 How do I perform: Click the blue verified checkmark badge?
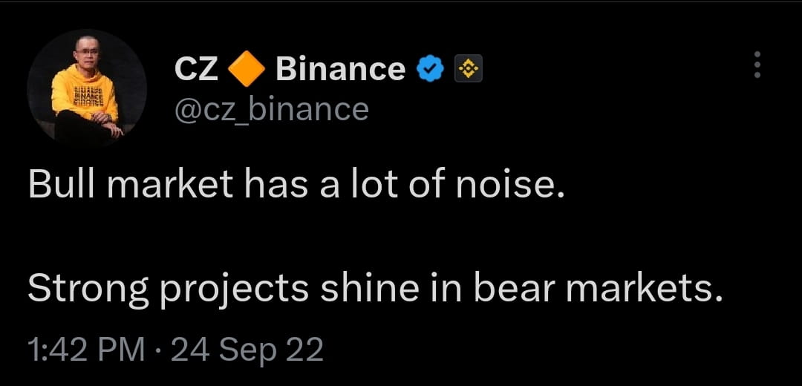(x=431, y=69)
